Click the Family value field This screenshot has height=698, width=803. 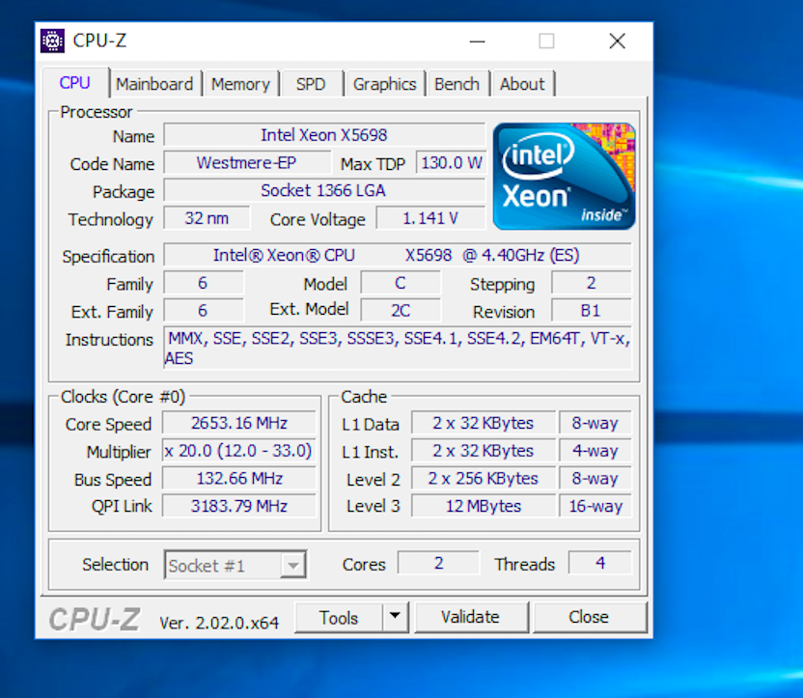click(x=204, y=283)
